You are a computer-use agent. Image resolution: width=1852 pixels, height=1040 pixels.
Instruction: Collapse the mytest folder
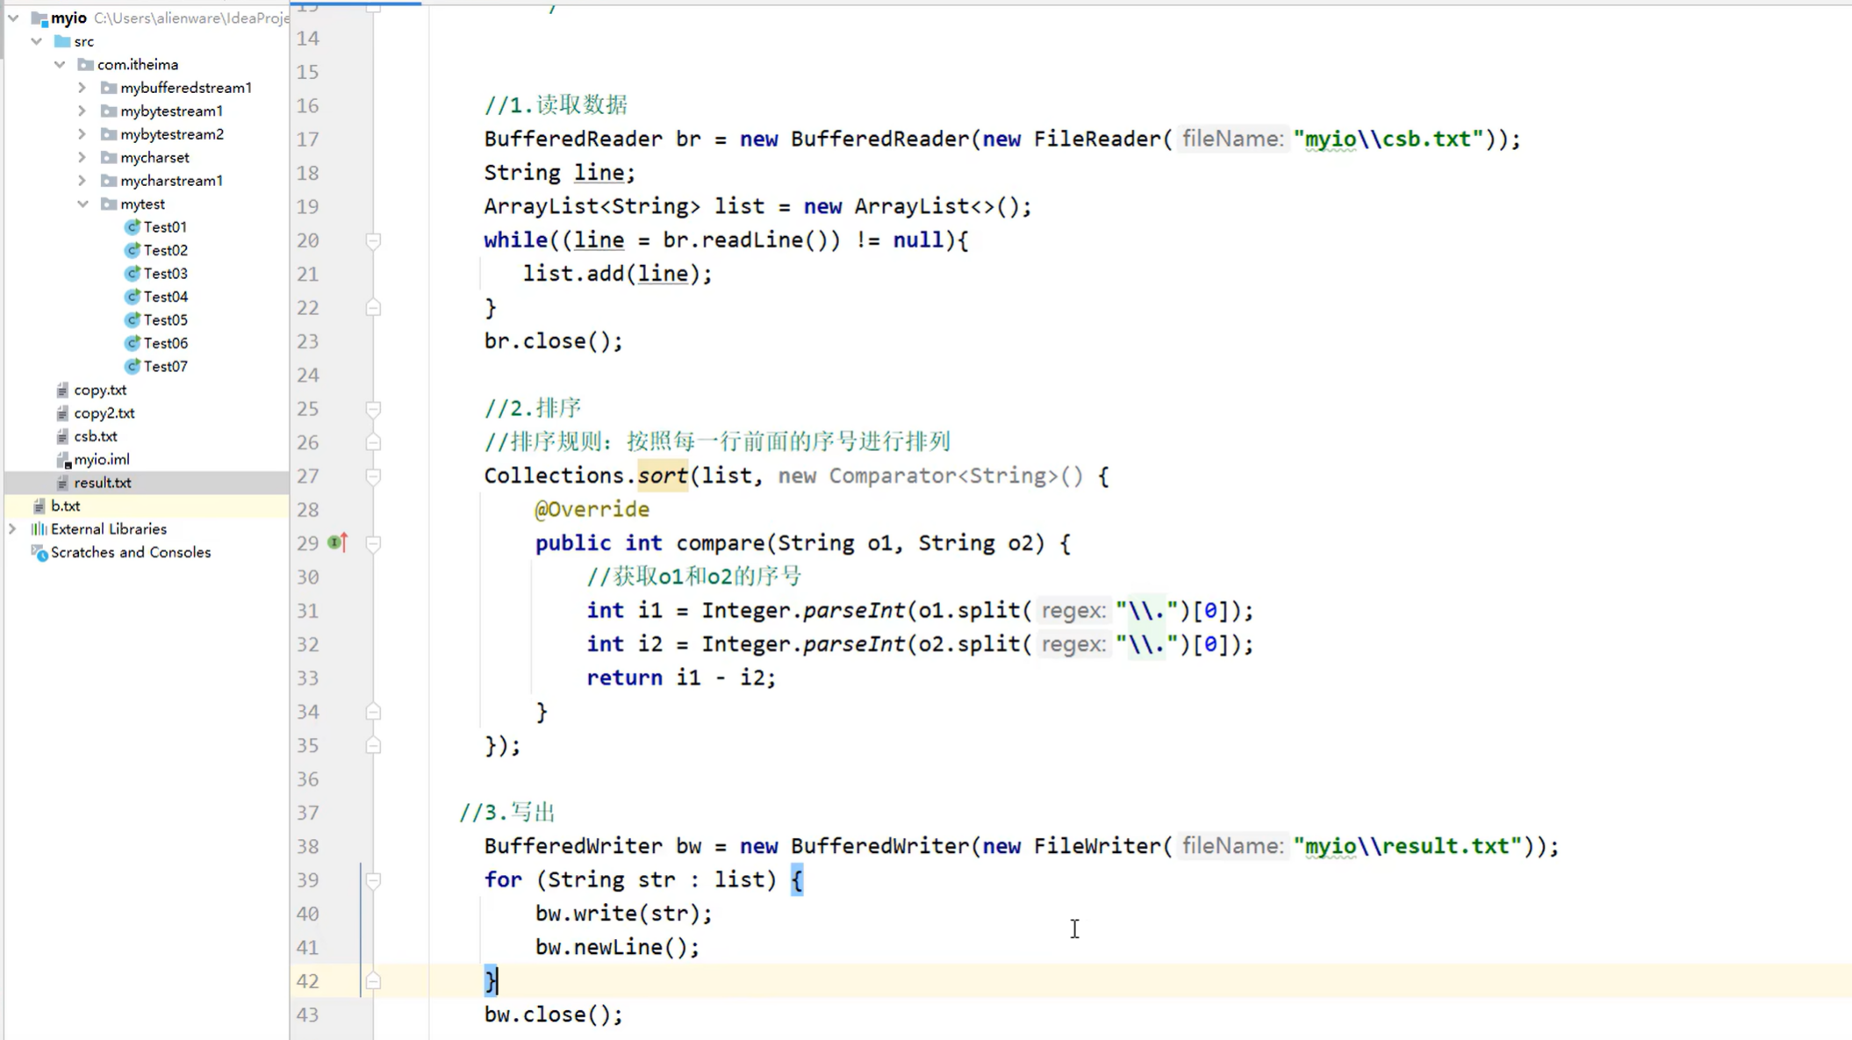82,203
